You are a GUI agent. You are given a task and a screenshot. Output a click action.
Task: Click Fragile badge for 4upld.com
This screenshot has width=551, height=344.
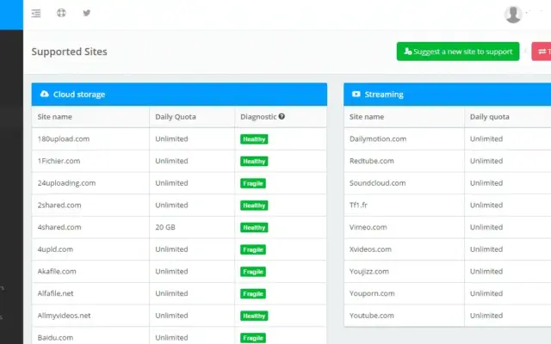[253, 249]
